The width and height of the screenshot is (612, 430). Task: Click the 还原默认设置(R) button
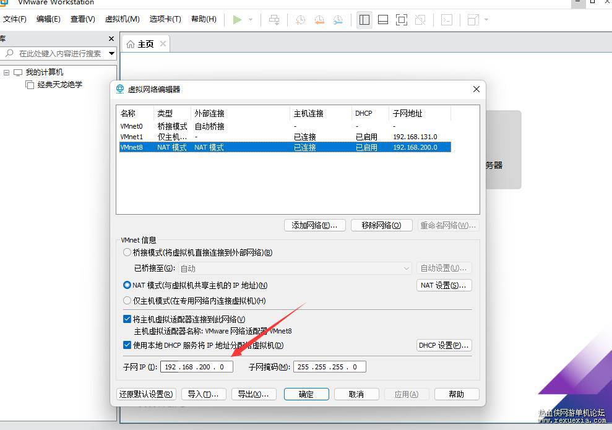coord(146,394)
